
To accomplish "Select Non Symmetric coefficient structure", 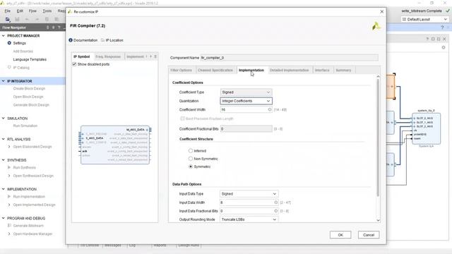I will pos(191,158).
